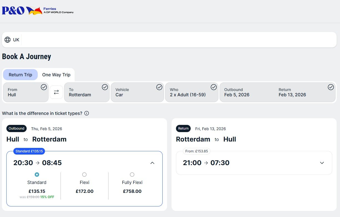Expand the return 21:00 sailing details
This screenshot has width=340, height=217.
322,163
